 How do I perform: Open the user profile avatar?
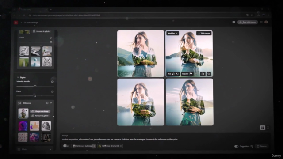point(266,22)
